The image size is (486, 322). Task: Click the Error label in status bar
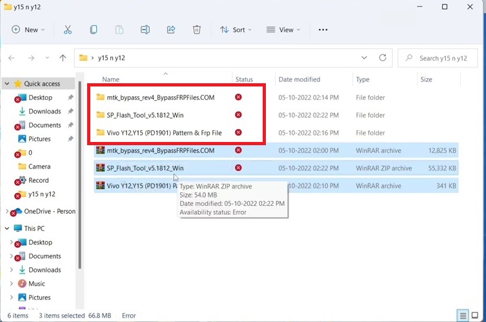(128, 316)
